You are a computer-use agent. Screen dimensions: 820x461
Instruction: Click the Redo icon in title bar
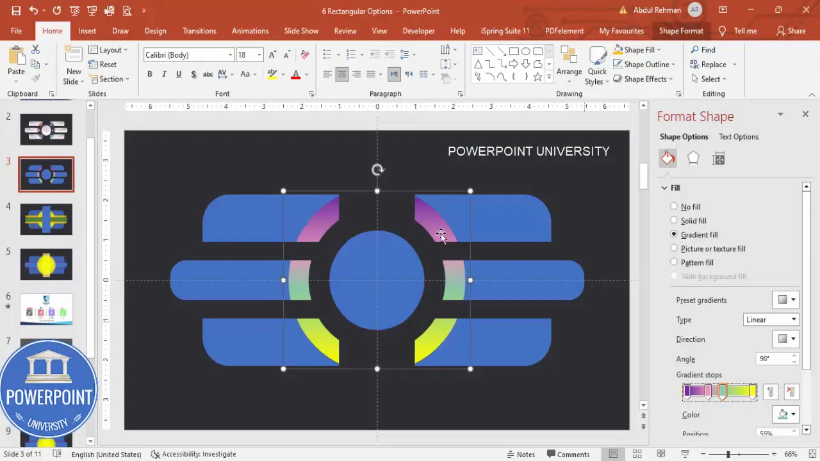pyautogui.click(x=57, y=11)
